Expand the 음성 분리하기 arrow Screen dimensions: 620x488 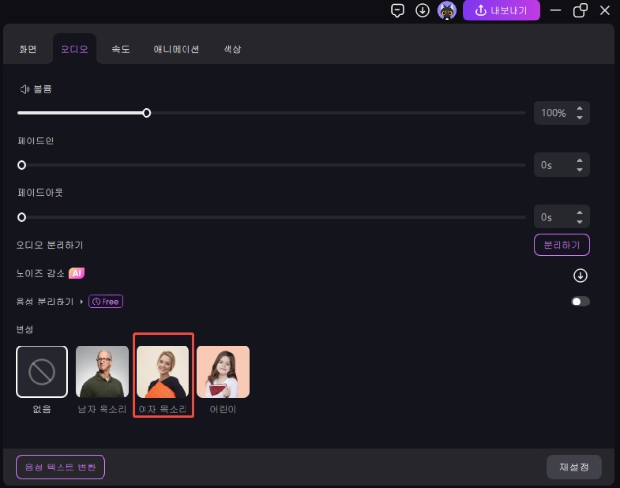[81, 302]
